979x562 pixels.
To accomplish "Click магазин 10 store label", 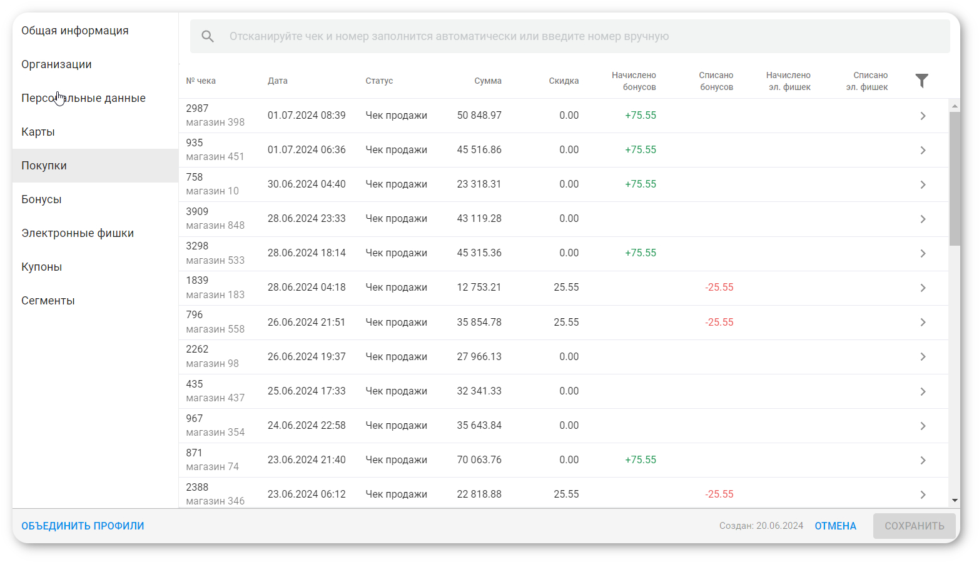I will pyautogui.click(x=212, y=191).
